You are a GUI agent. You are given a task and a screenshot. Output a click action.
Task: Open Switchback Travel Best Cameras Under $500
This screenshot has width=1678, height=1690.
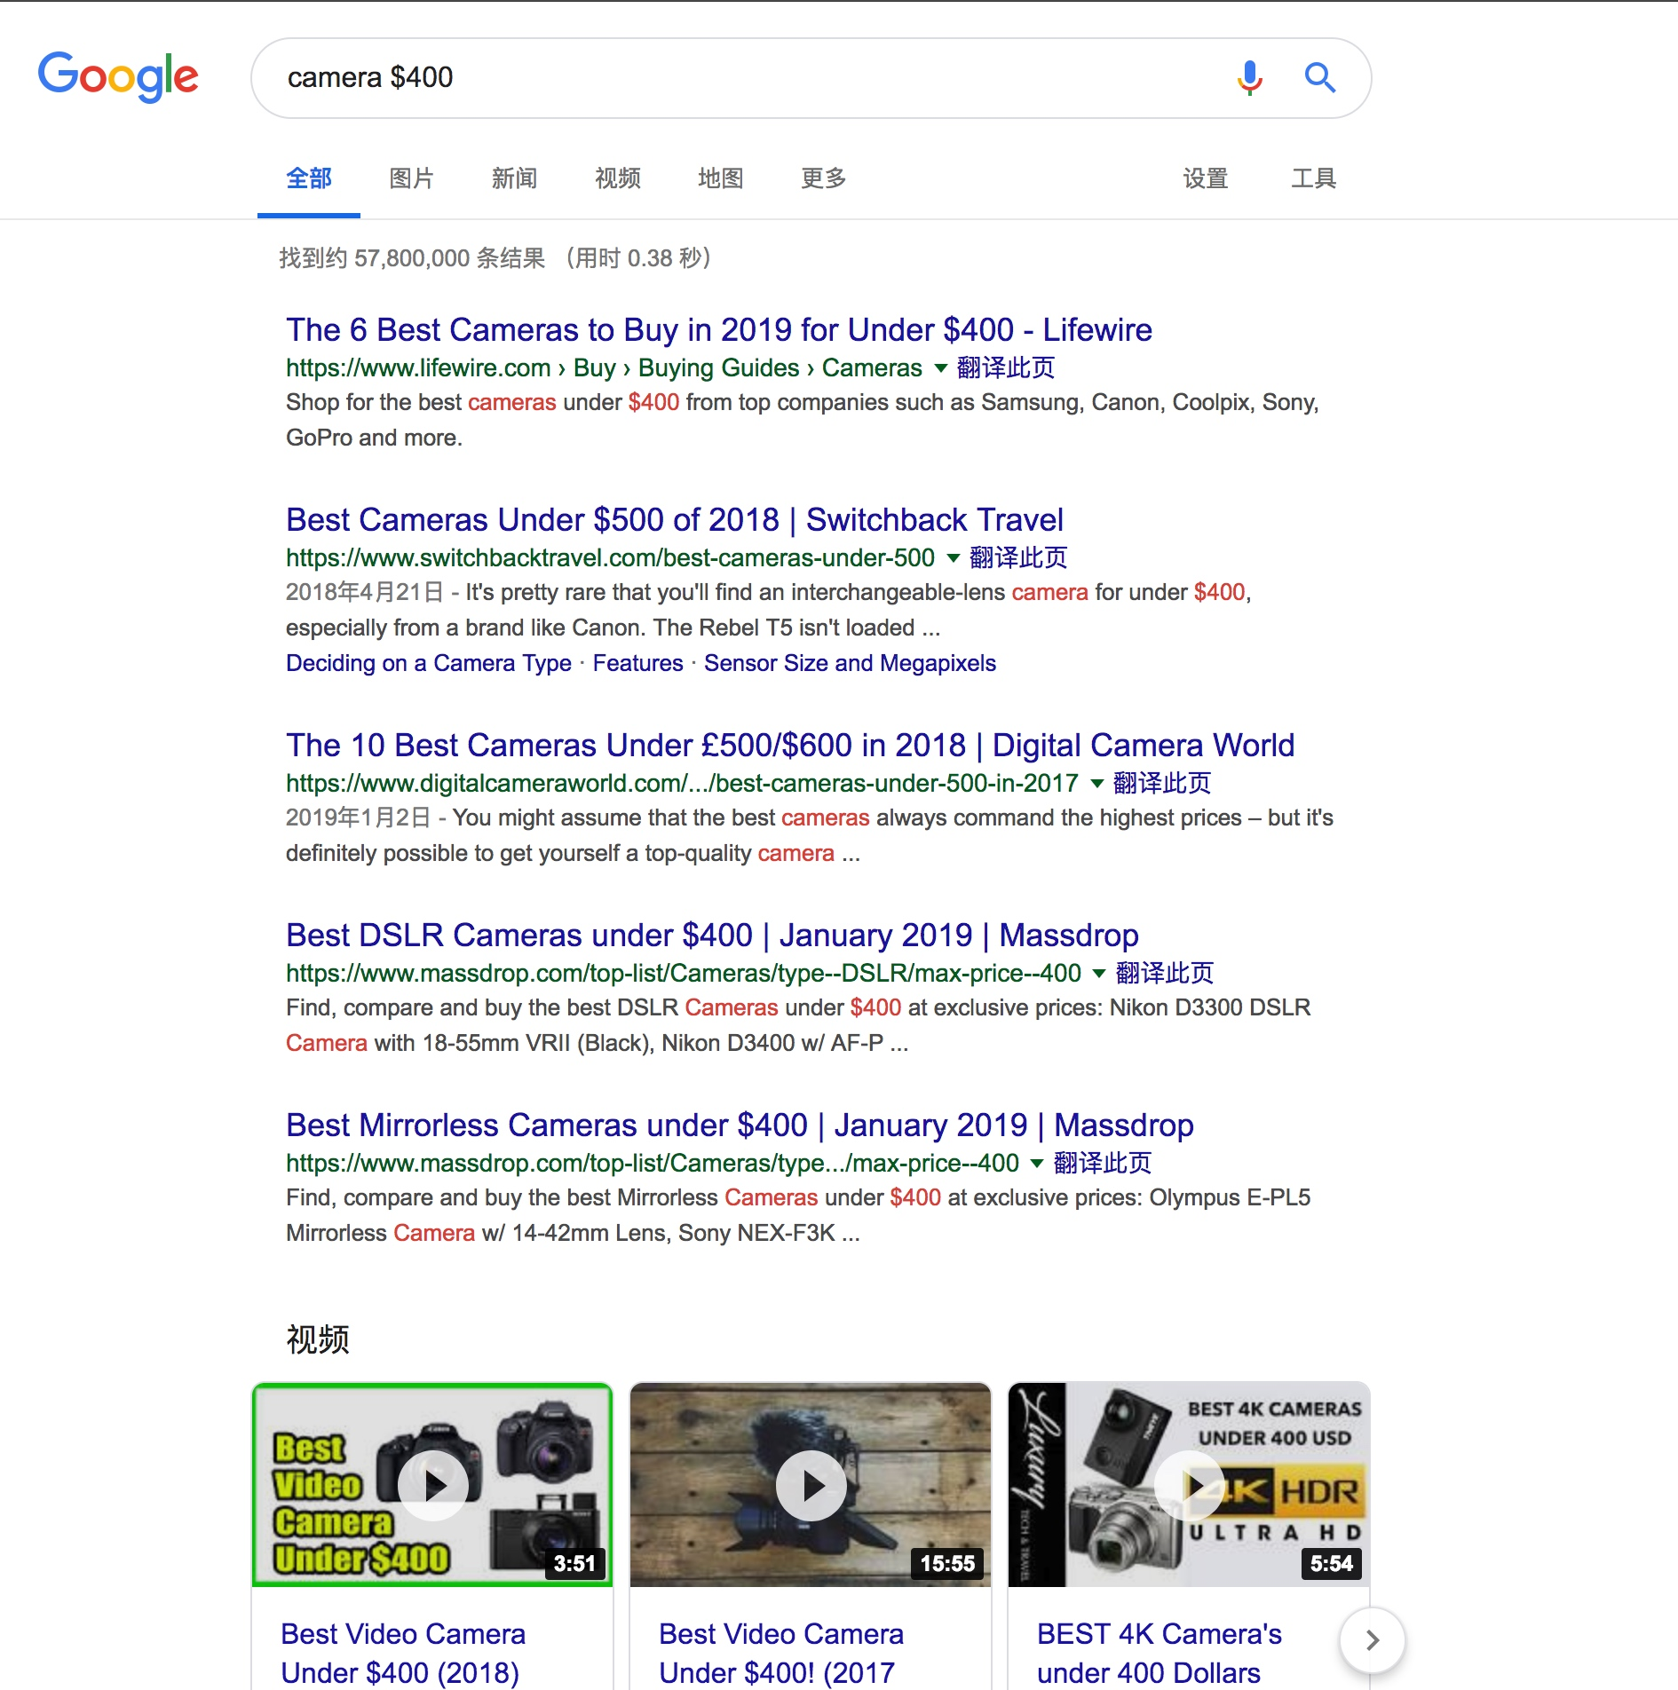(x=675, y=519)
